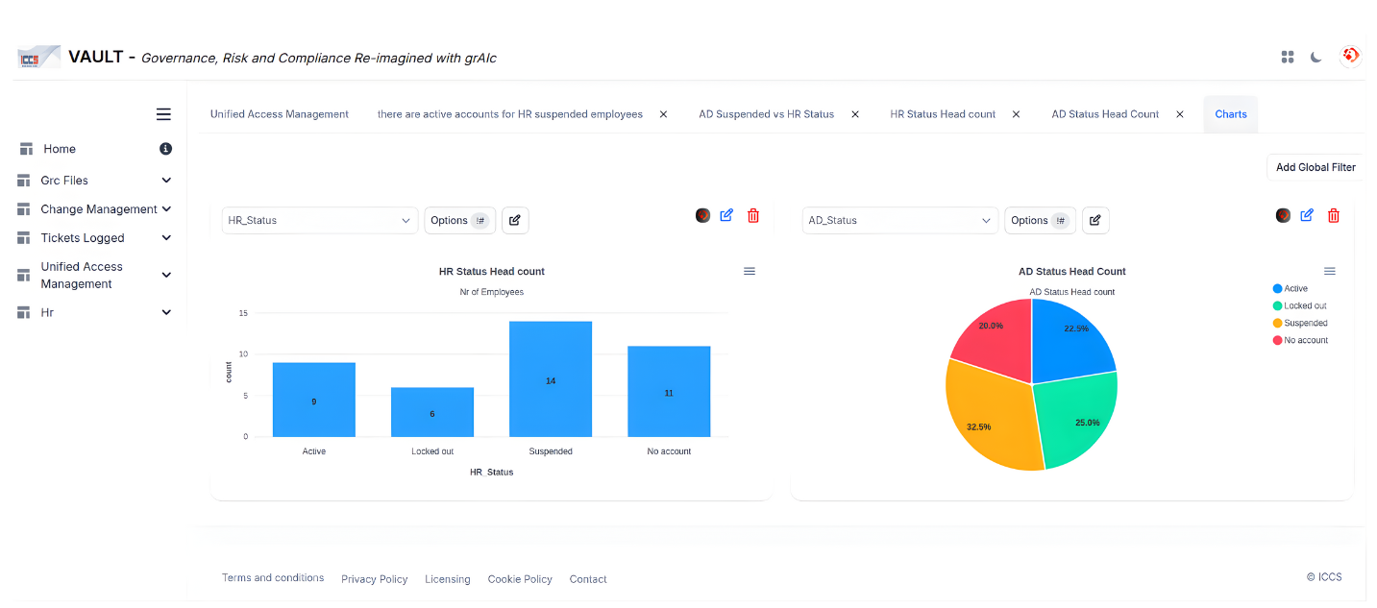The width and height of the screenshot is (1377, 608).
Task: Open the AD_Status dropdown selector
Action: click(899, 220)
